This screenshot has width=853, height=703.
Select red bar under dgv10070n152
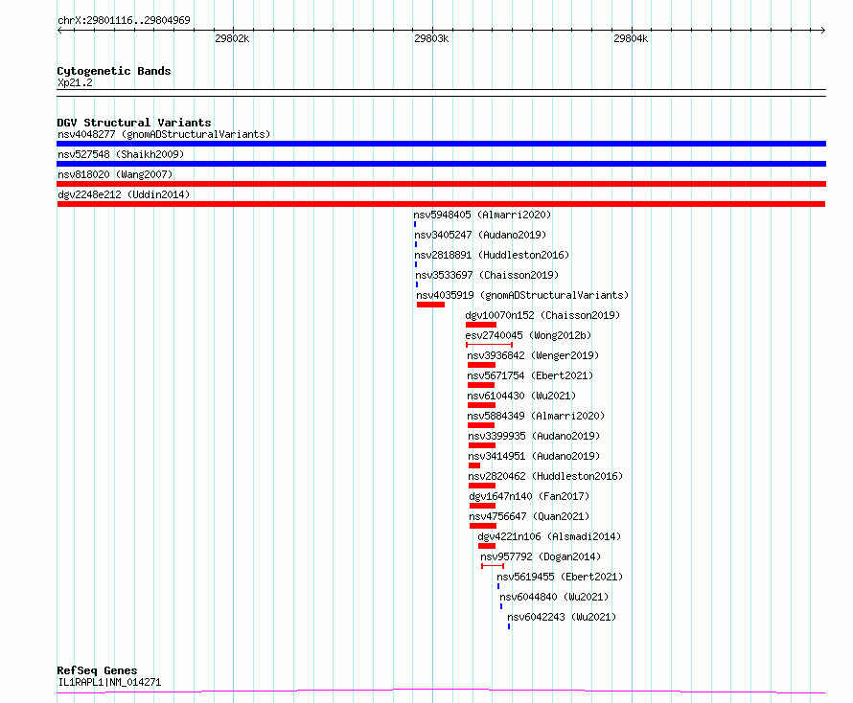click(x=481, y=325)
